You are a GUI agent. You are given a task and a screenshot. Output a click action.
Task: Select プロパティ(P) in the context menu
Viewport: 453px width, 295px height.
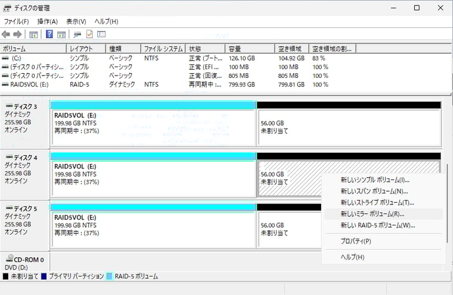click(x=356, y=241)
